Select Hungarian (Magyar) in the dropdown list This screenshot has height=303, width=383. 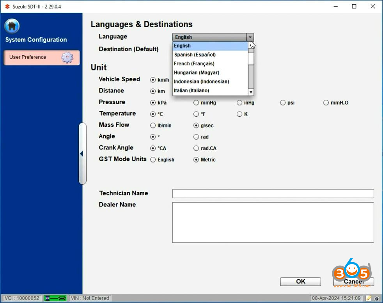pos(197,73)
